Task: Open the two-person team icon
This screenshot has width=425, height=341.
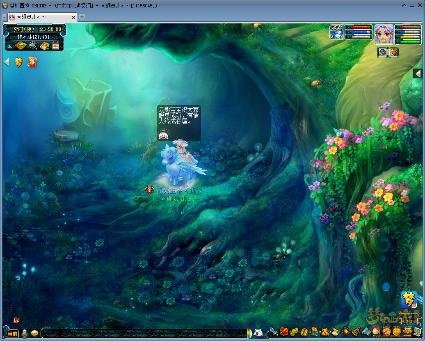Action: pyautogui.click(x=315, y=332)
